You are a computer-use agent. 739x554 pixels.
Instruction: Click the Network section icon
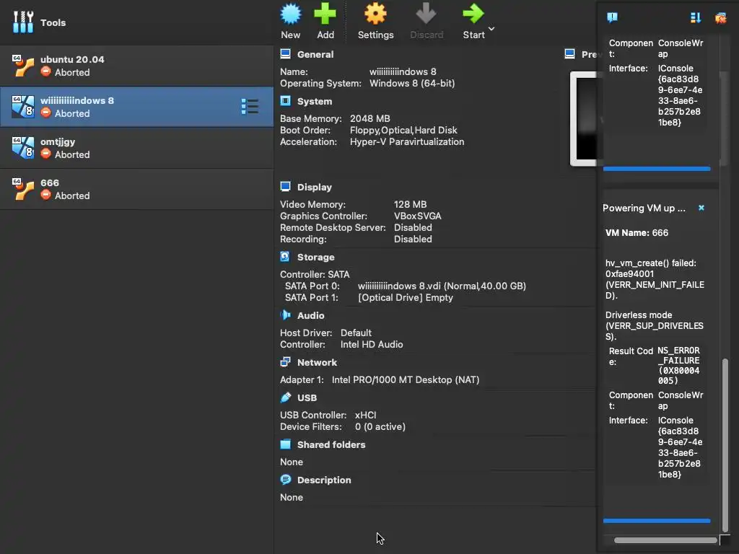pos(286,362)
